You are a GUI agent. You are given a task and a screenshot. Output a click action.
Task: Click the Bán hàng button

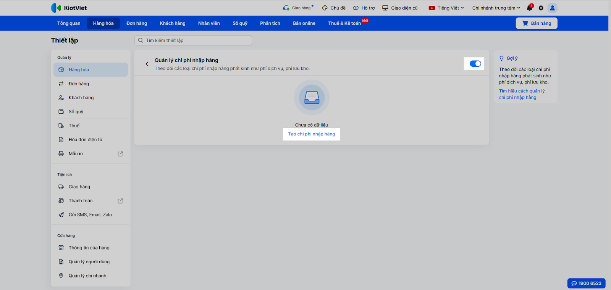point(537,23)
